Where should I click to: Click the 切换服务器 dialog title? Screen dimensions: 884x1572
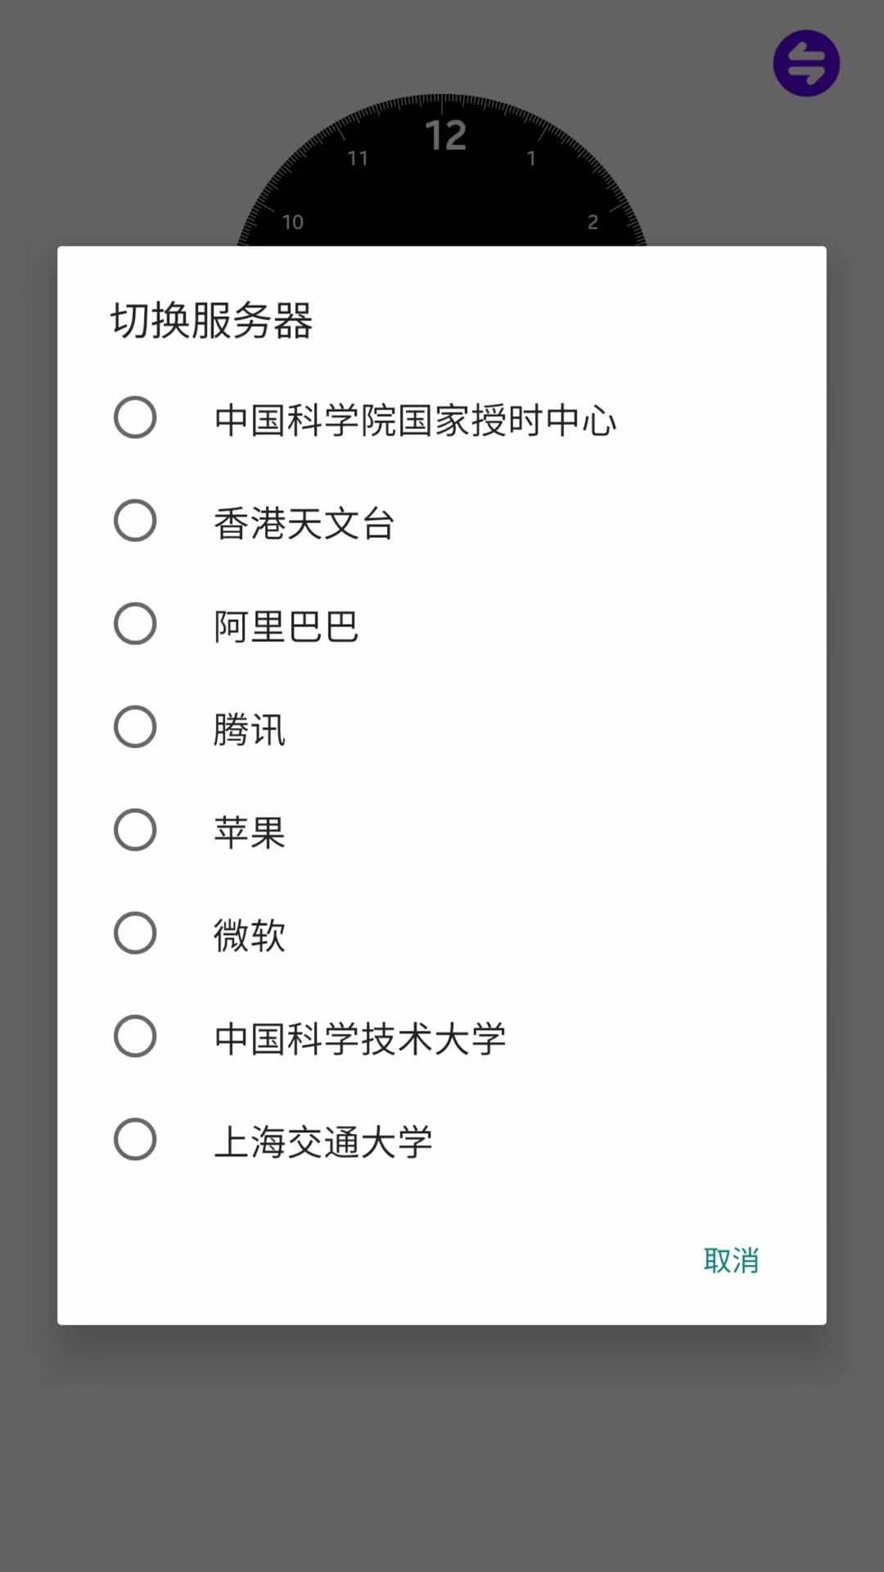[x=211, y=320]
